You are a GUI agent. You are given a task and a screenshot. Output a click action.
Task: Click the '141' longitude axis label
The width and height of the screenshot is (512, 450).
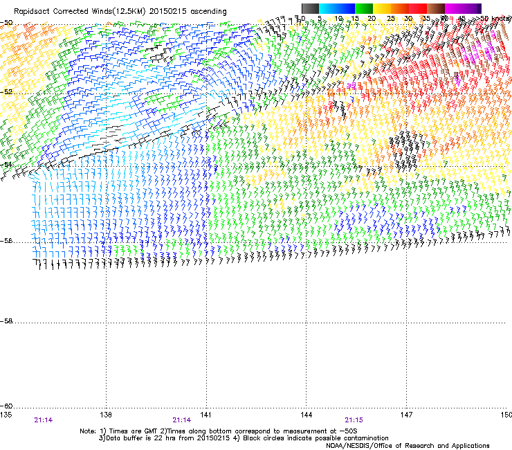click(205, 415)
